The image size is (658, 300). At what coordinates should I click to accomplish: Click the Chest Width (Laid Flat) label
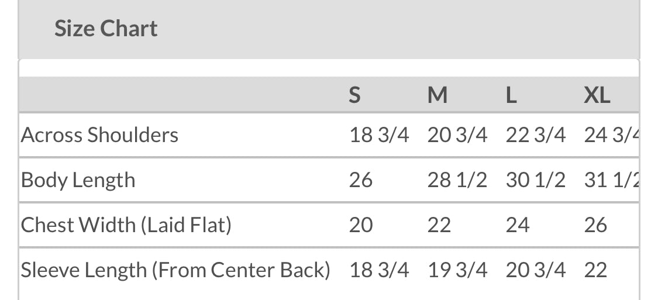(x=126, y=225)
